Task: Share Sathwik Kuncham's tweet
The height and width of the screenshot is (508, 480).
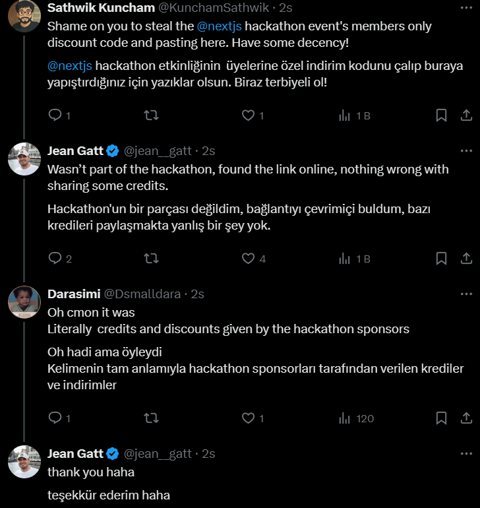Action: pos(466,115)
